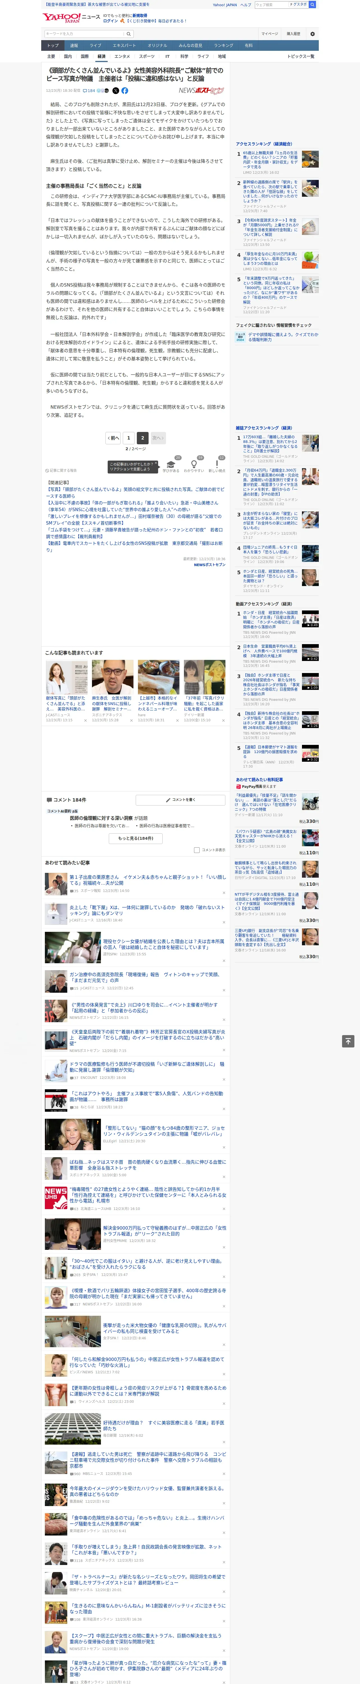Open related article 第1子出産の栗原恵さん
This screenshot has width=360, height=1684.
[x=148, y=879]
